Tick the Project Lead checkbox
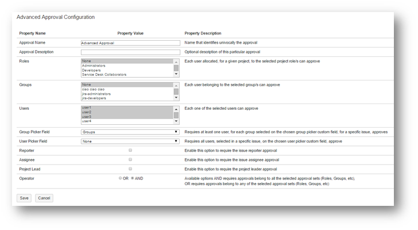Viewport: 418px width, 230px height. click(x=130, y=168)
